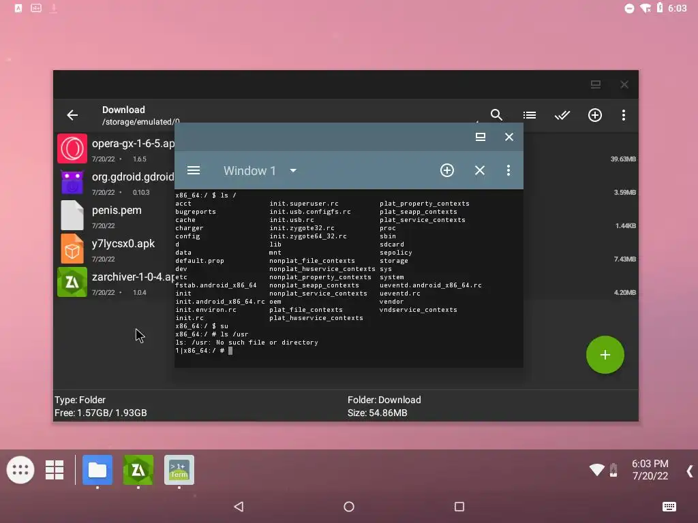The width and height of the screenshot is (698, 523).
Task: Tap Android recents navigation button
Action: pyautogui.click(x=459, y=507)
